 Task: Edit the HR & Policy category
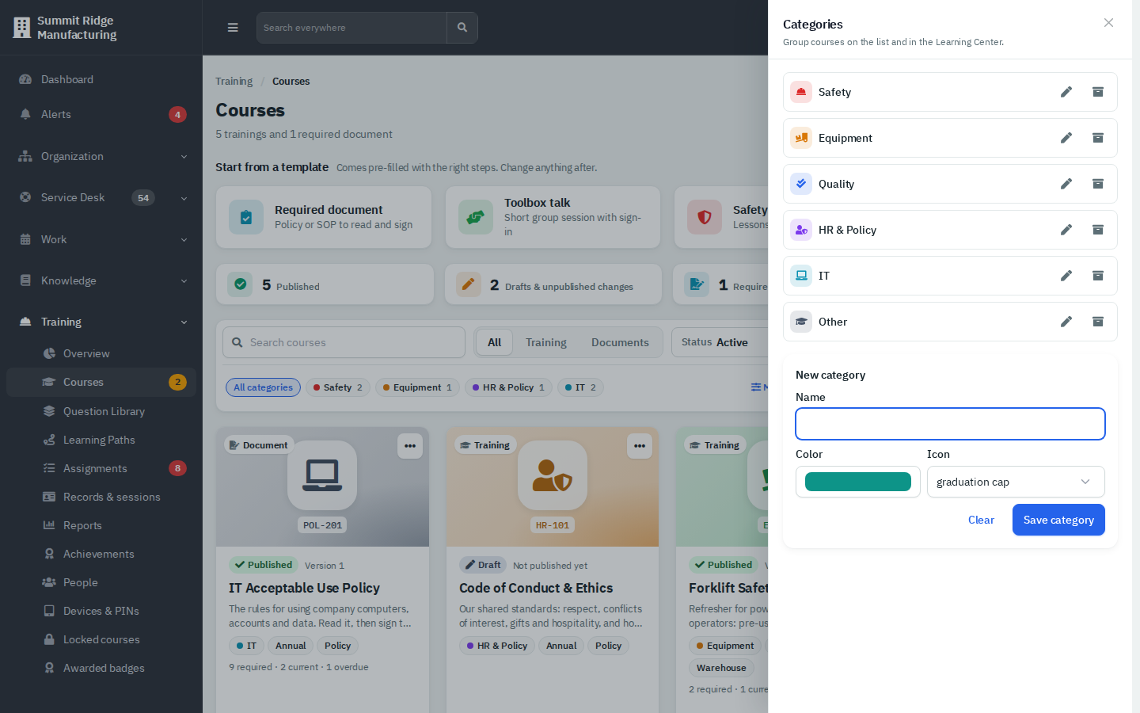coord(1066,230)
